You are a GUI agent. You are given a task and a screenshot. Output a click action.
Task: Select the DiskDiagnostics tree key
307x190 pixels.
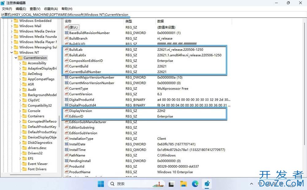point(40,143)
